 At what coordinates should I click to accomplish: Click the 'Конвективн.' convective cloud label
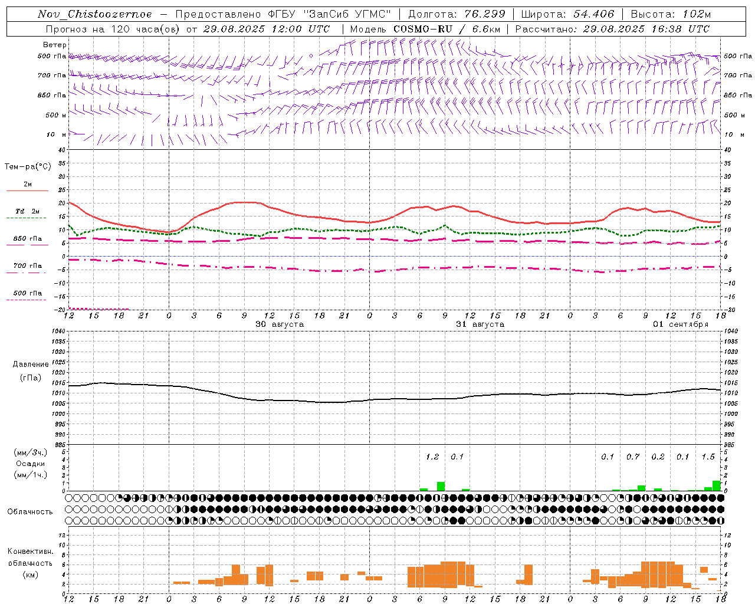[x=30, y=552]
